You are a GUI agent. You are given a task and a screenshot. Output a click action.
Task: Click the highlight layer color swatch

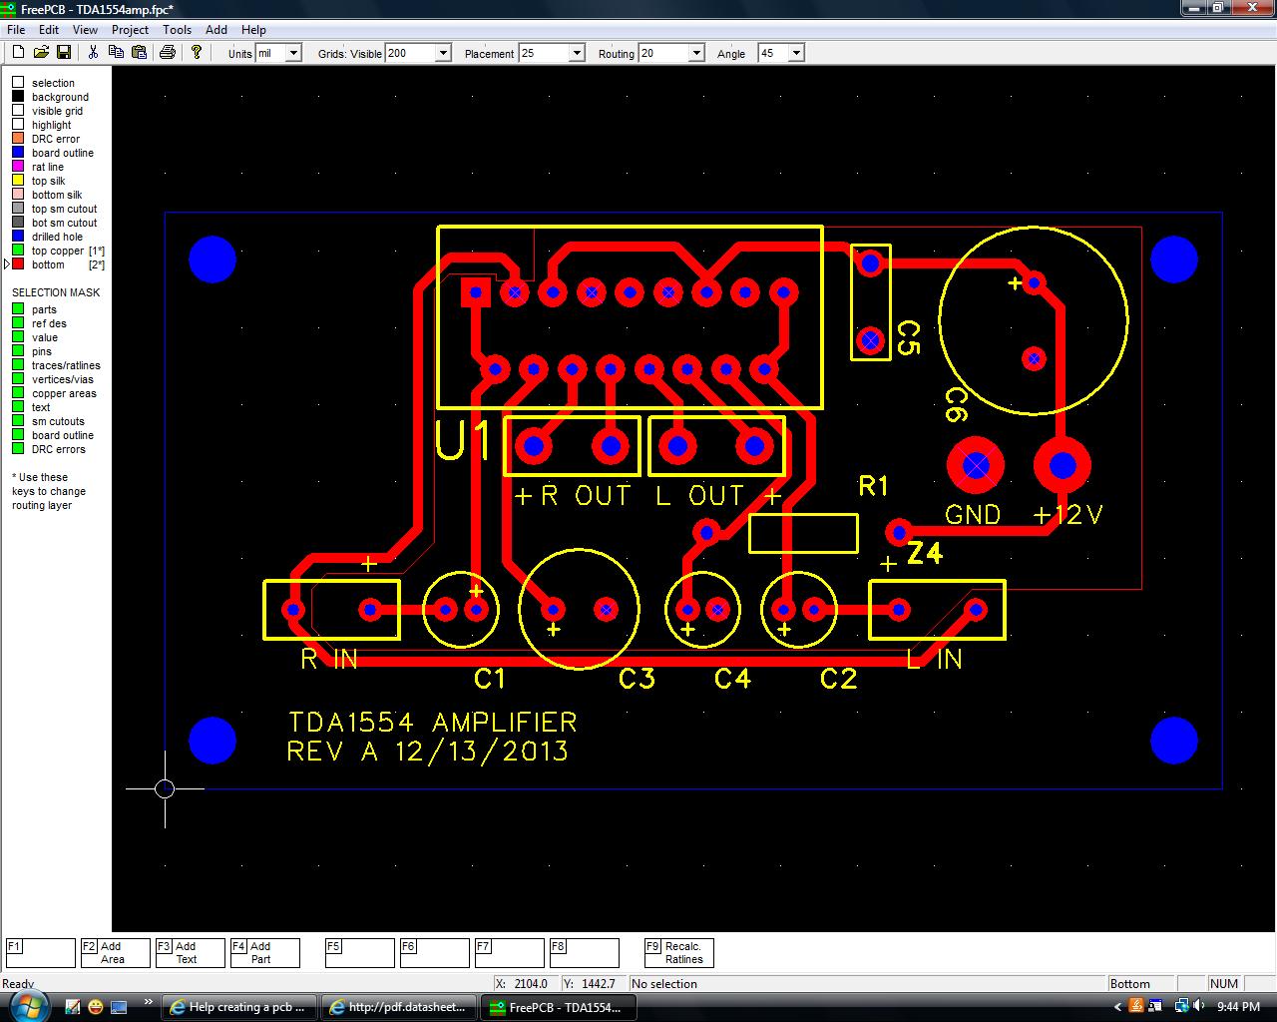coord(18,125)
